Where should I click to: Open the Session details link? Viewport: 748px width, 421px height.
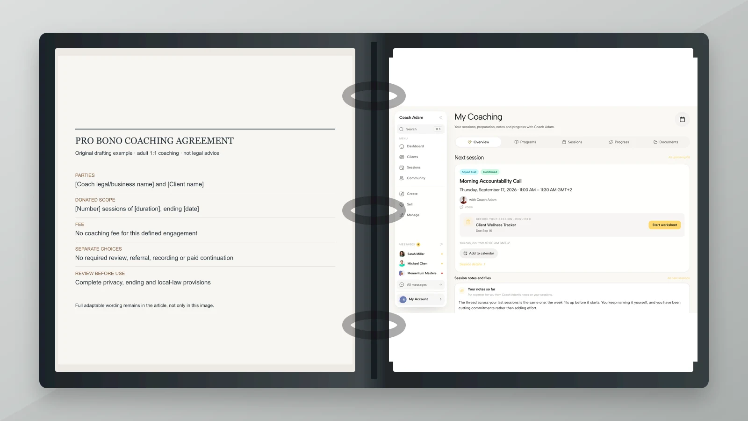point(472,264)
